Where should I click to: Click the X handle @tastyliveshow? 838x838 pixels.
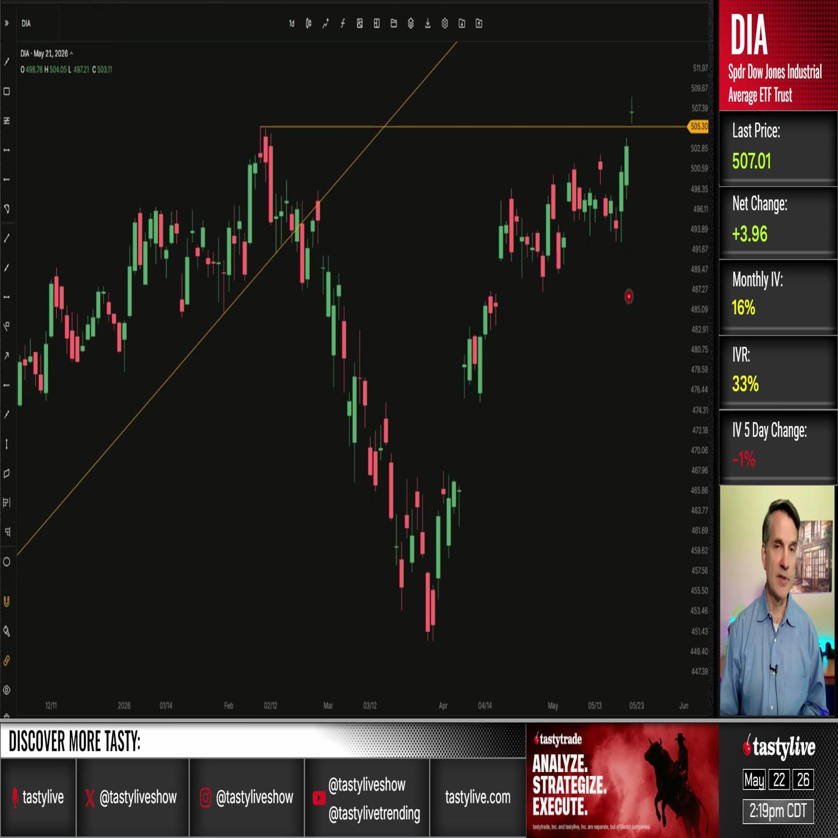pyautogui.click(x=138, y=797)
